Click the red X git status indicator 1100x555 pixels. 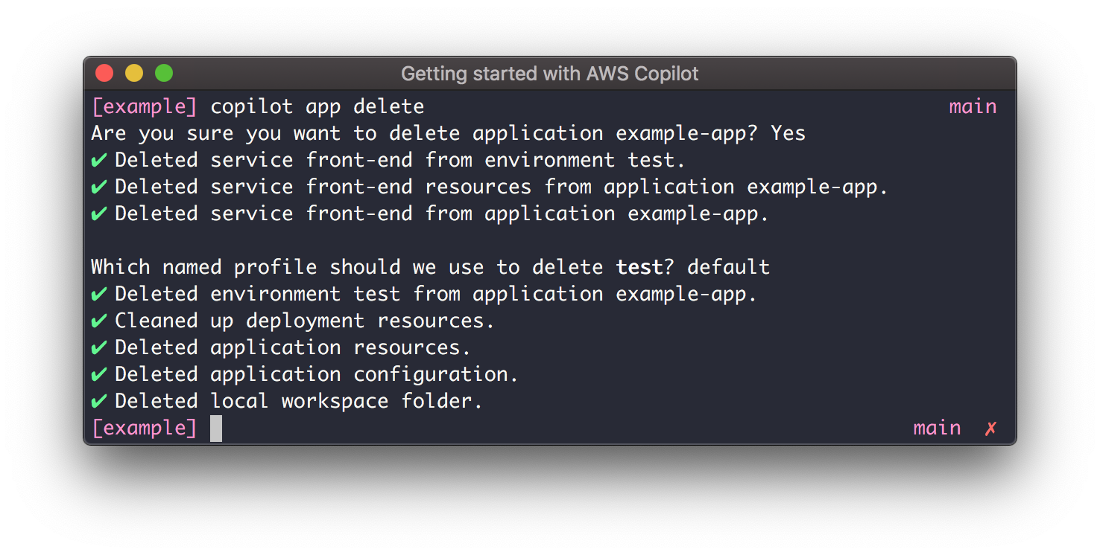point(990,428)
